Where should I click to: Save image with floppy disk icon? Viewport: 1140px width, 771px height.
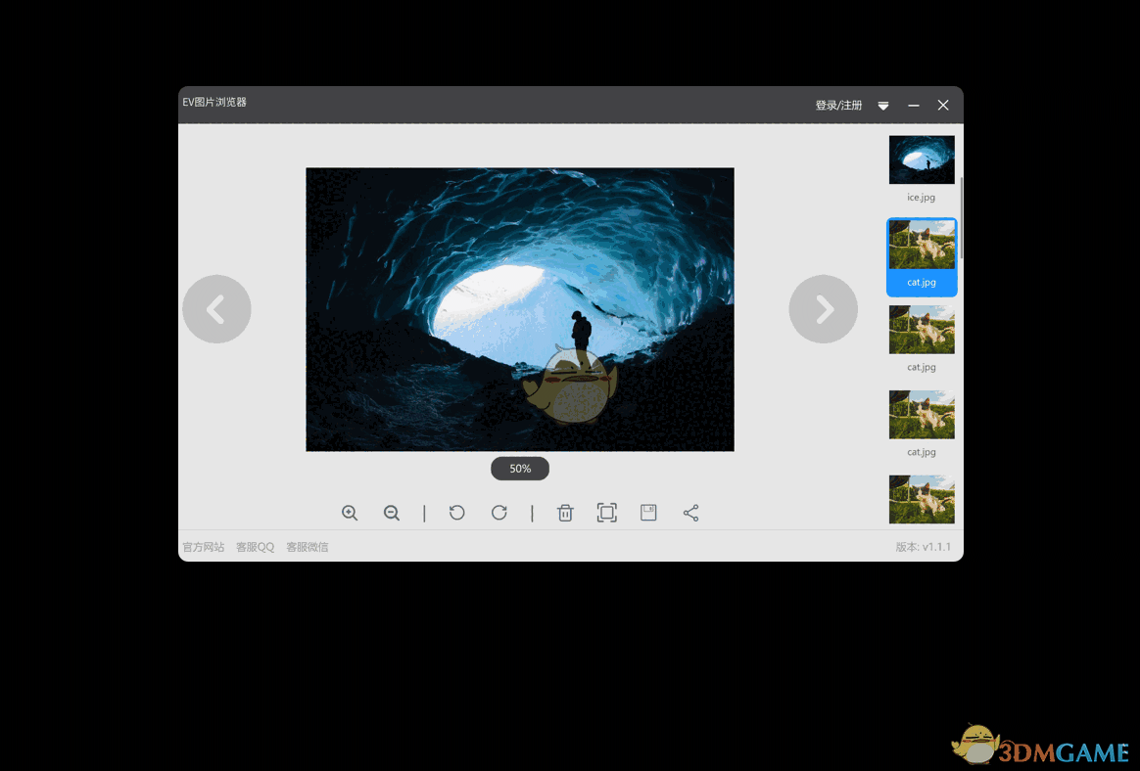pos(648,513)
